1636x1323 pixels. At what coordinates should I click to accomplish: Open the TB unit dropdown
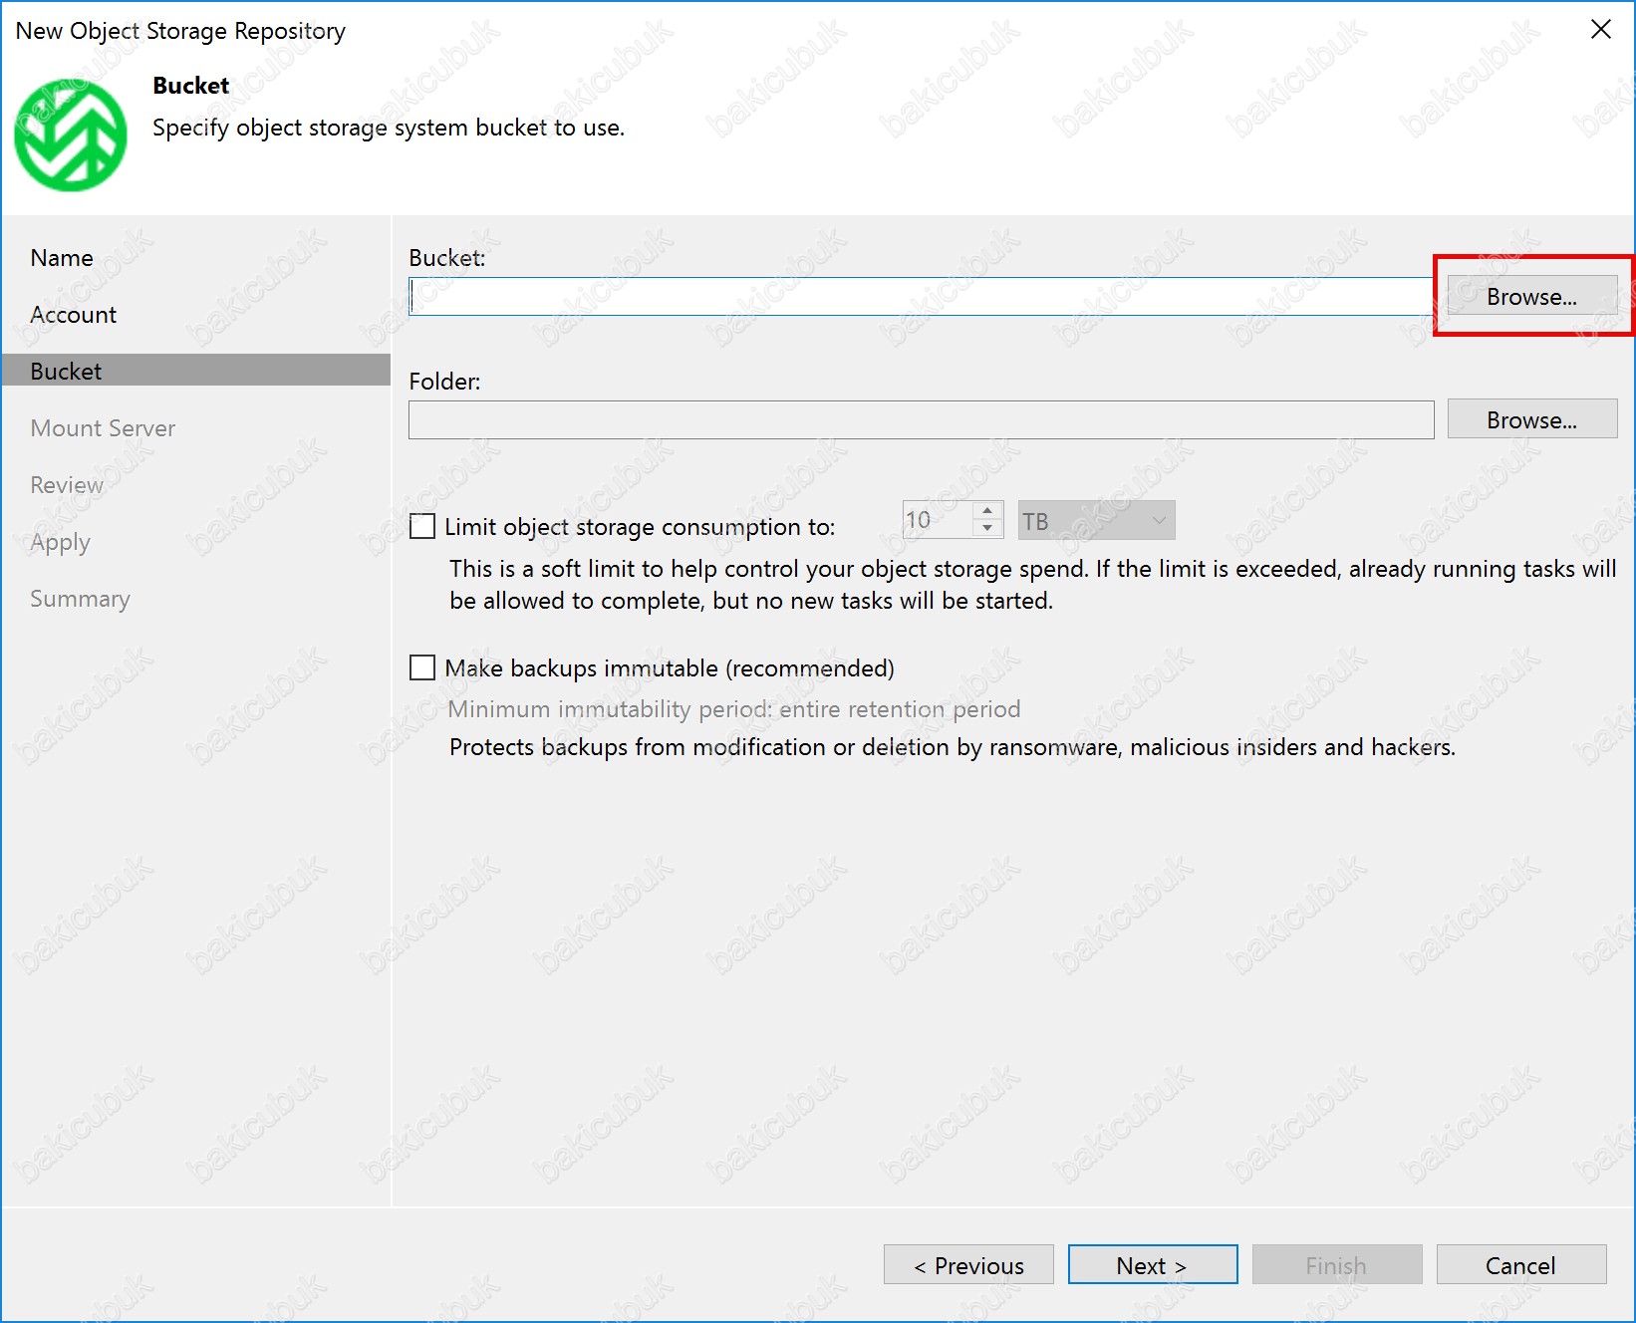tap(1096, 520)
